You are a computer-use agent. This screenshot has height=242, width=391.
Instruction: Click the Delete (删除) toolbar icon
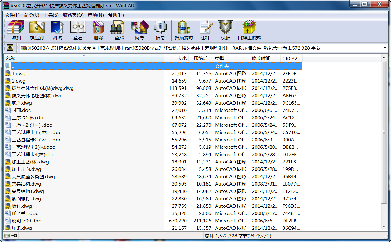tap(99, 30)
